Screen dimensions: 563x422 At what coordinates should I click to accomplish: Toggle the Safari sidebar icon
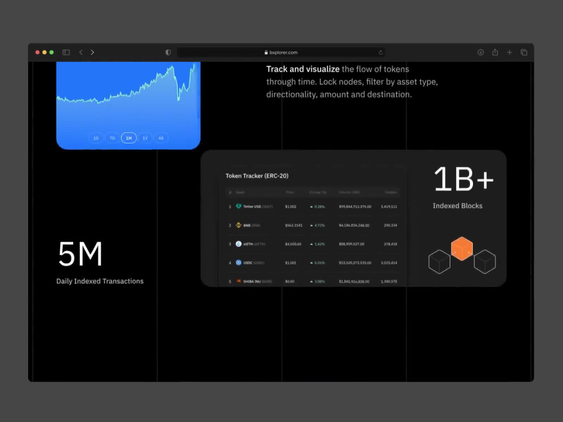pos(66,52)
